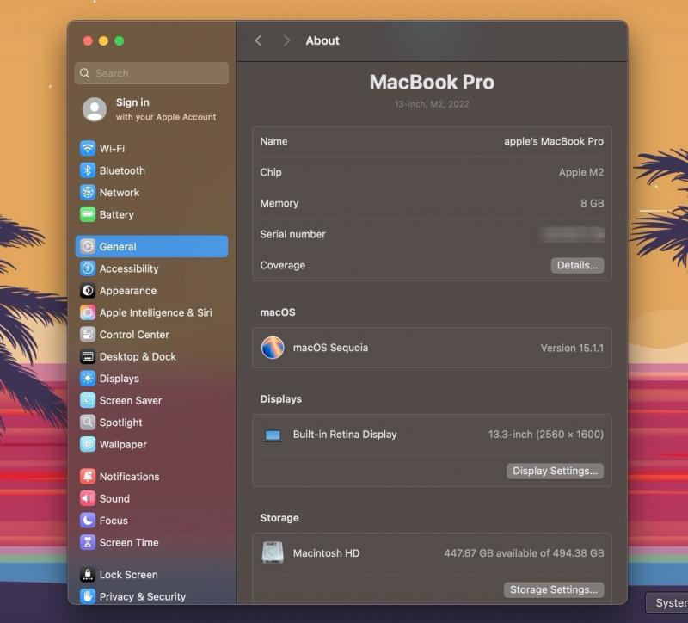The width and height of the screenshot is (688, 623).
Task: Open Privacy & Security hand icon
Action: pyautogui.click(x=88, y=596)
